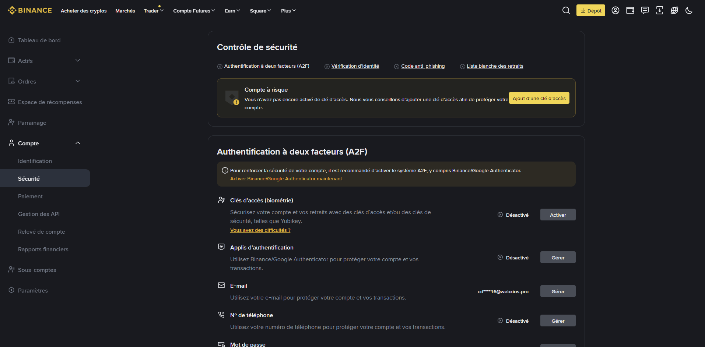705x347 pixels.
Task: Activate the Clés d'accès (biométrie) option
Action: [x=557, y=215]
